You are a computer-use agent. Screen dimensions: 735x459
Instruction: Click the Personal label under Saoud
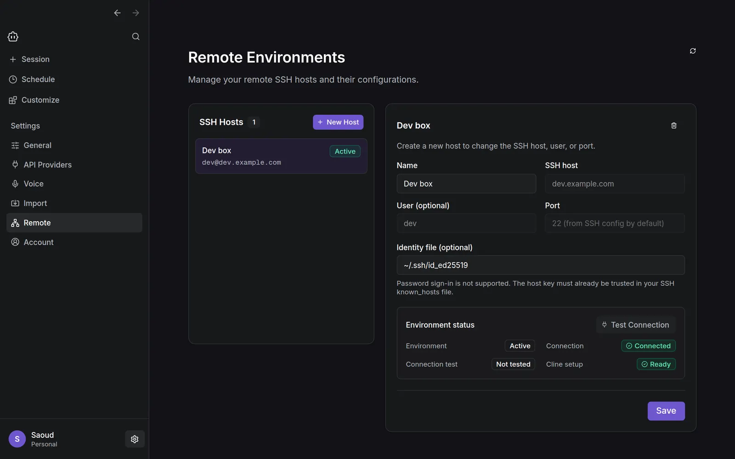tap(44, 444)
